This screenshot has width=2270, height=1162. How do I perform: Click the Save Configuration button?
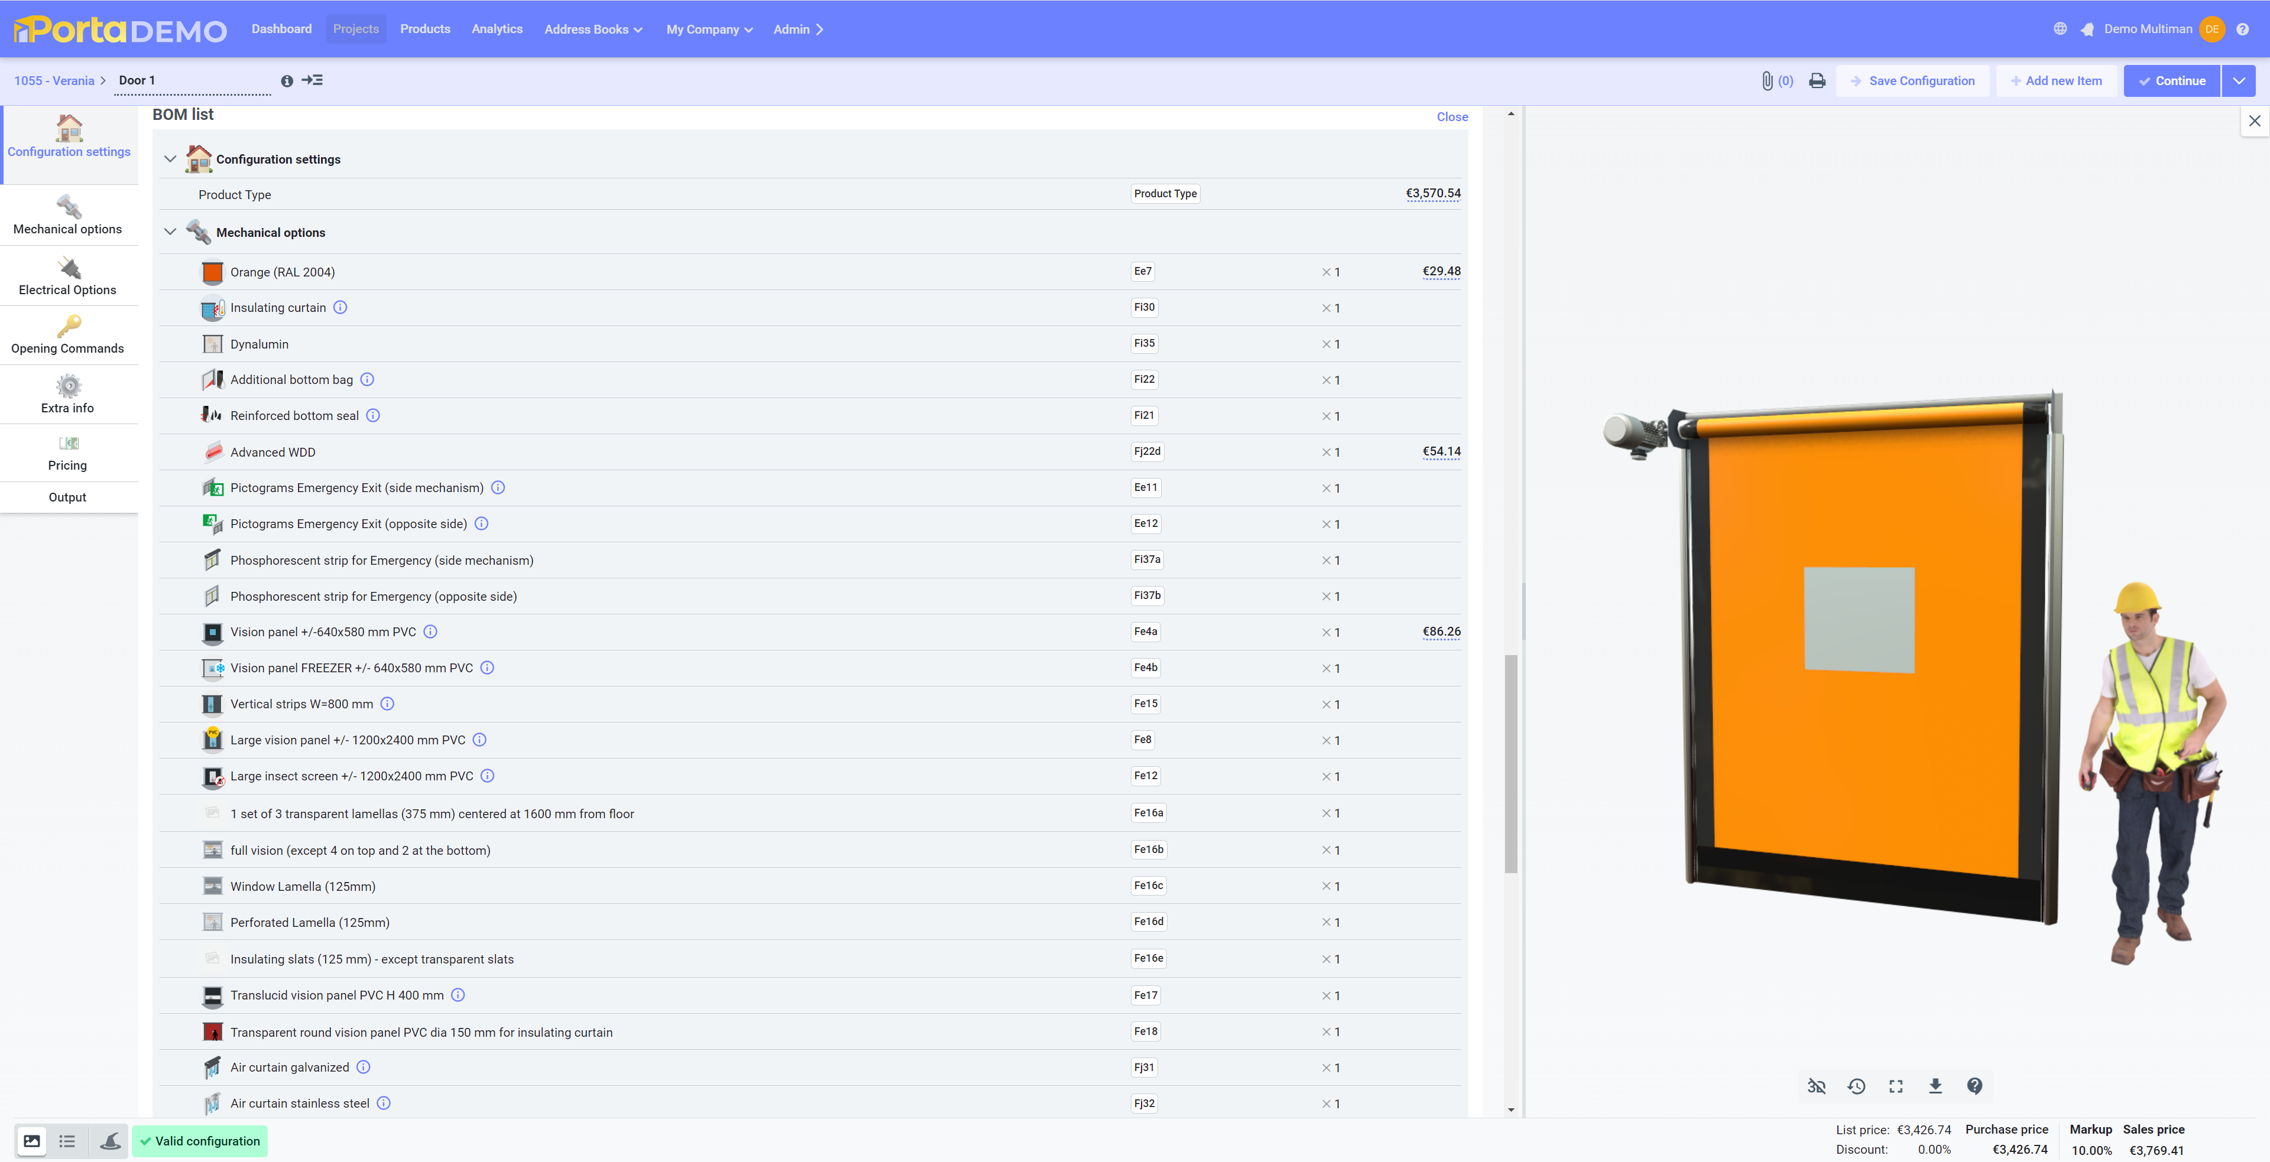(x=1912, y=81)
